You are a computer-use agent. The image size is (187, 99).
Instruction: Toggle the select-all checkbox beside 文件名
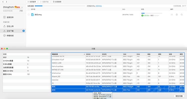(29, 9)
